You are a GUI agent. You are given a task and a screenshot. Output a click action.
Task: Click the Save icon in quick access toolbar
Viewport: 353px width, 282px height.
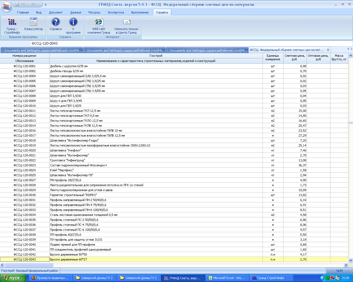pos(17,5)
